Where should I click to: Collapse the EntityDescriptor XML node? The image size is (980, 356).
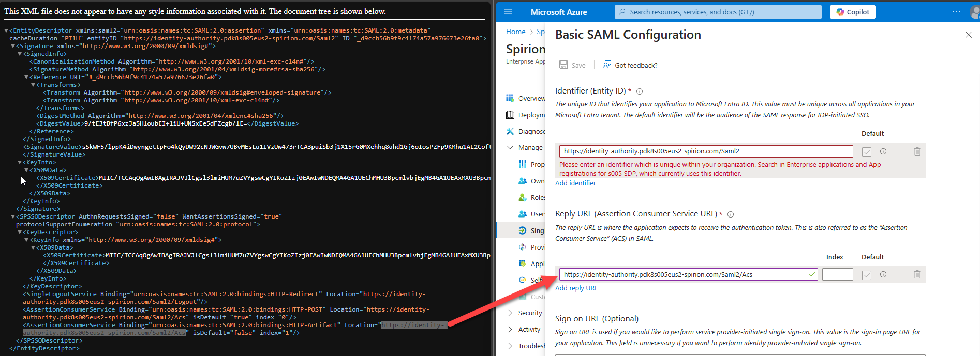6,31
